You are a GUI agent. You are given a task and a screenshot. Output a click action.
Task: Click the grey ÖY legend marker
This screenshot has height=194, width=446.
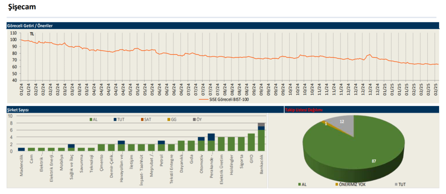[x=194, y=120]
